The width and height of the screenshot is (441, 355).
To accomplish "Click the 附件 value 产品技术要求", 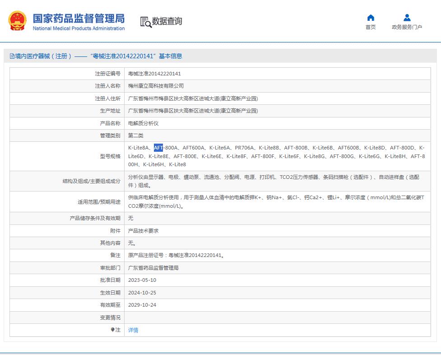I will click(x=143, y=230).
